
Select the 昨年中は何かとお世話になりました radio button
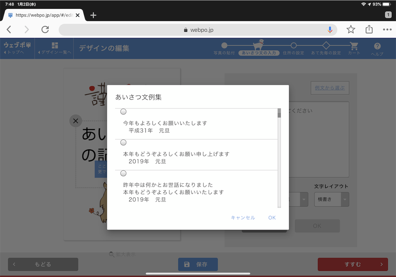click(x=123, y=173)
